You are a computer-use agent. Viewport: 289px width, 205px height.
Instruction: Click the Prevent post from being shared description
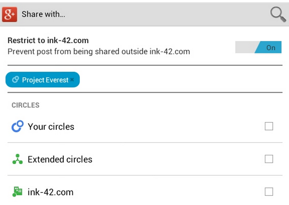click(98, 51)
